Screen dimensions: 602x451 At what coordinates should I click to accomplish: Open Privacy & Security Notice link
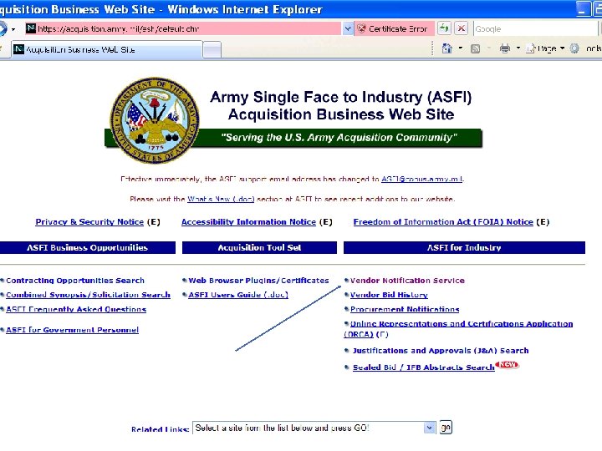89,221
